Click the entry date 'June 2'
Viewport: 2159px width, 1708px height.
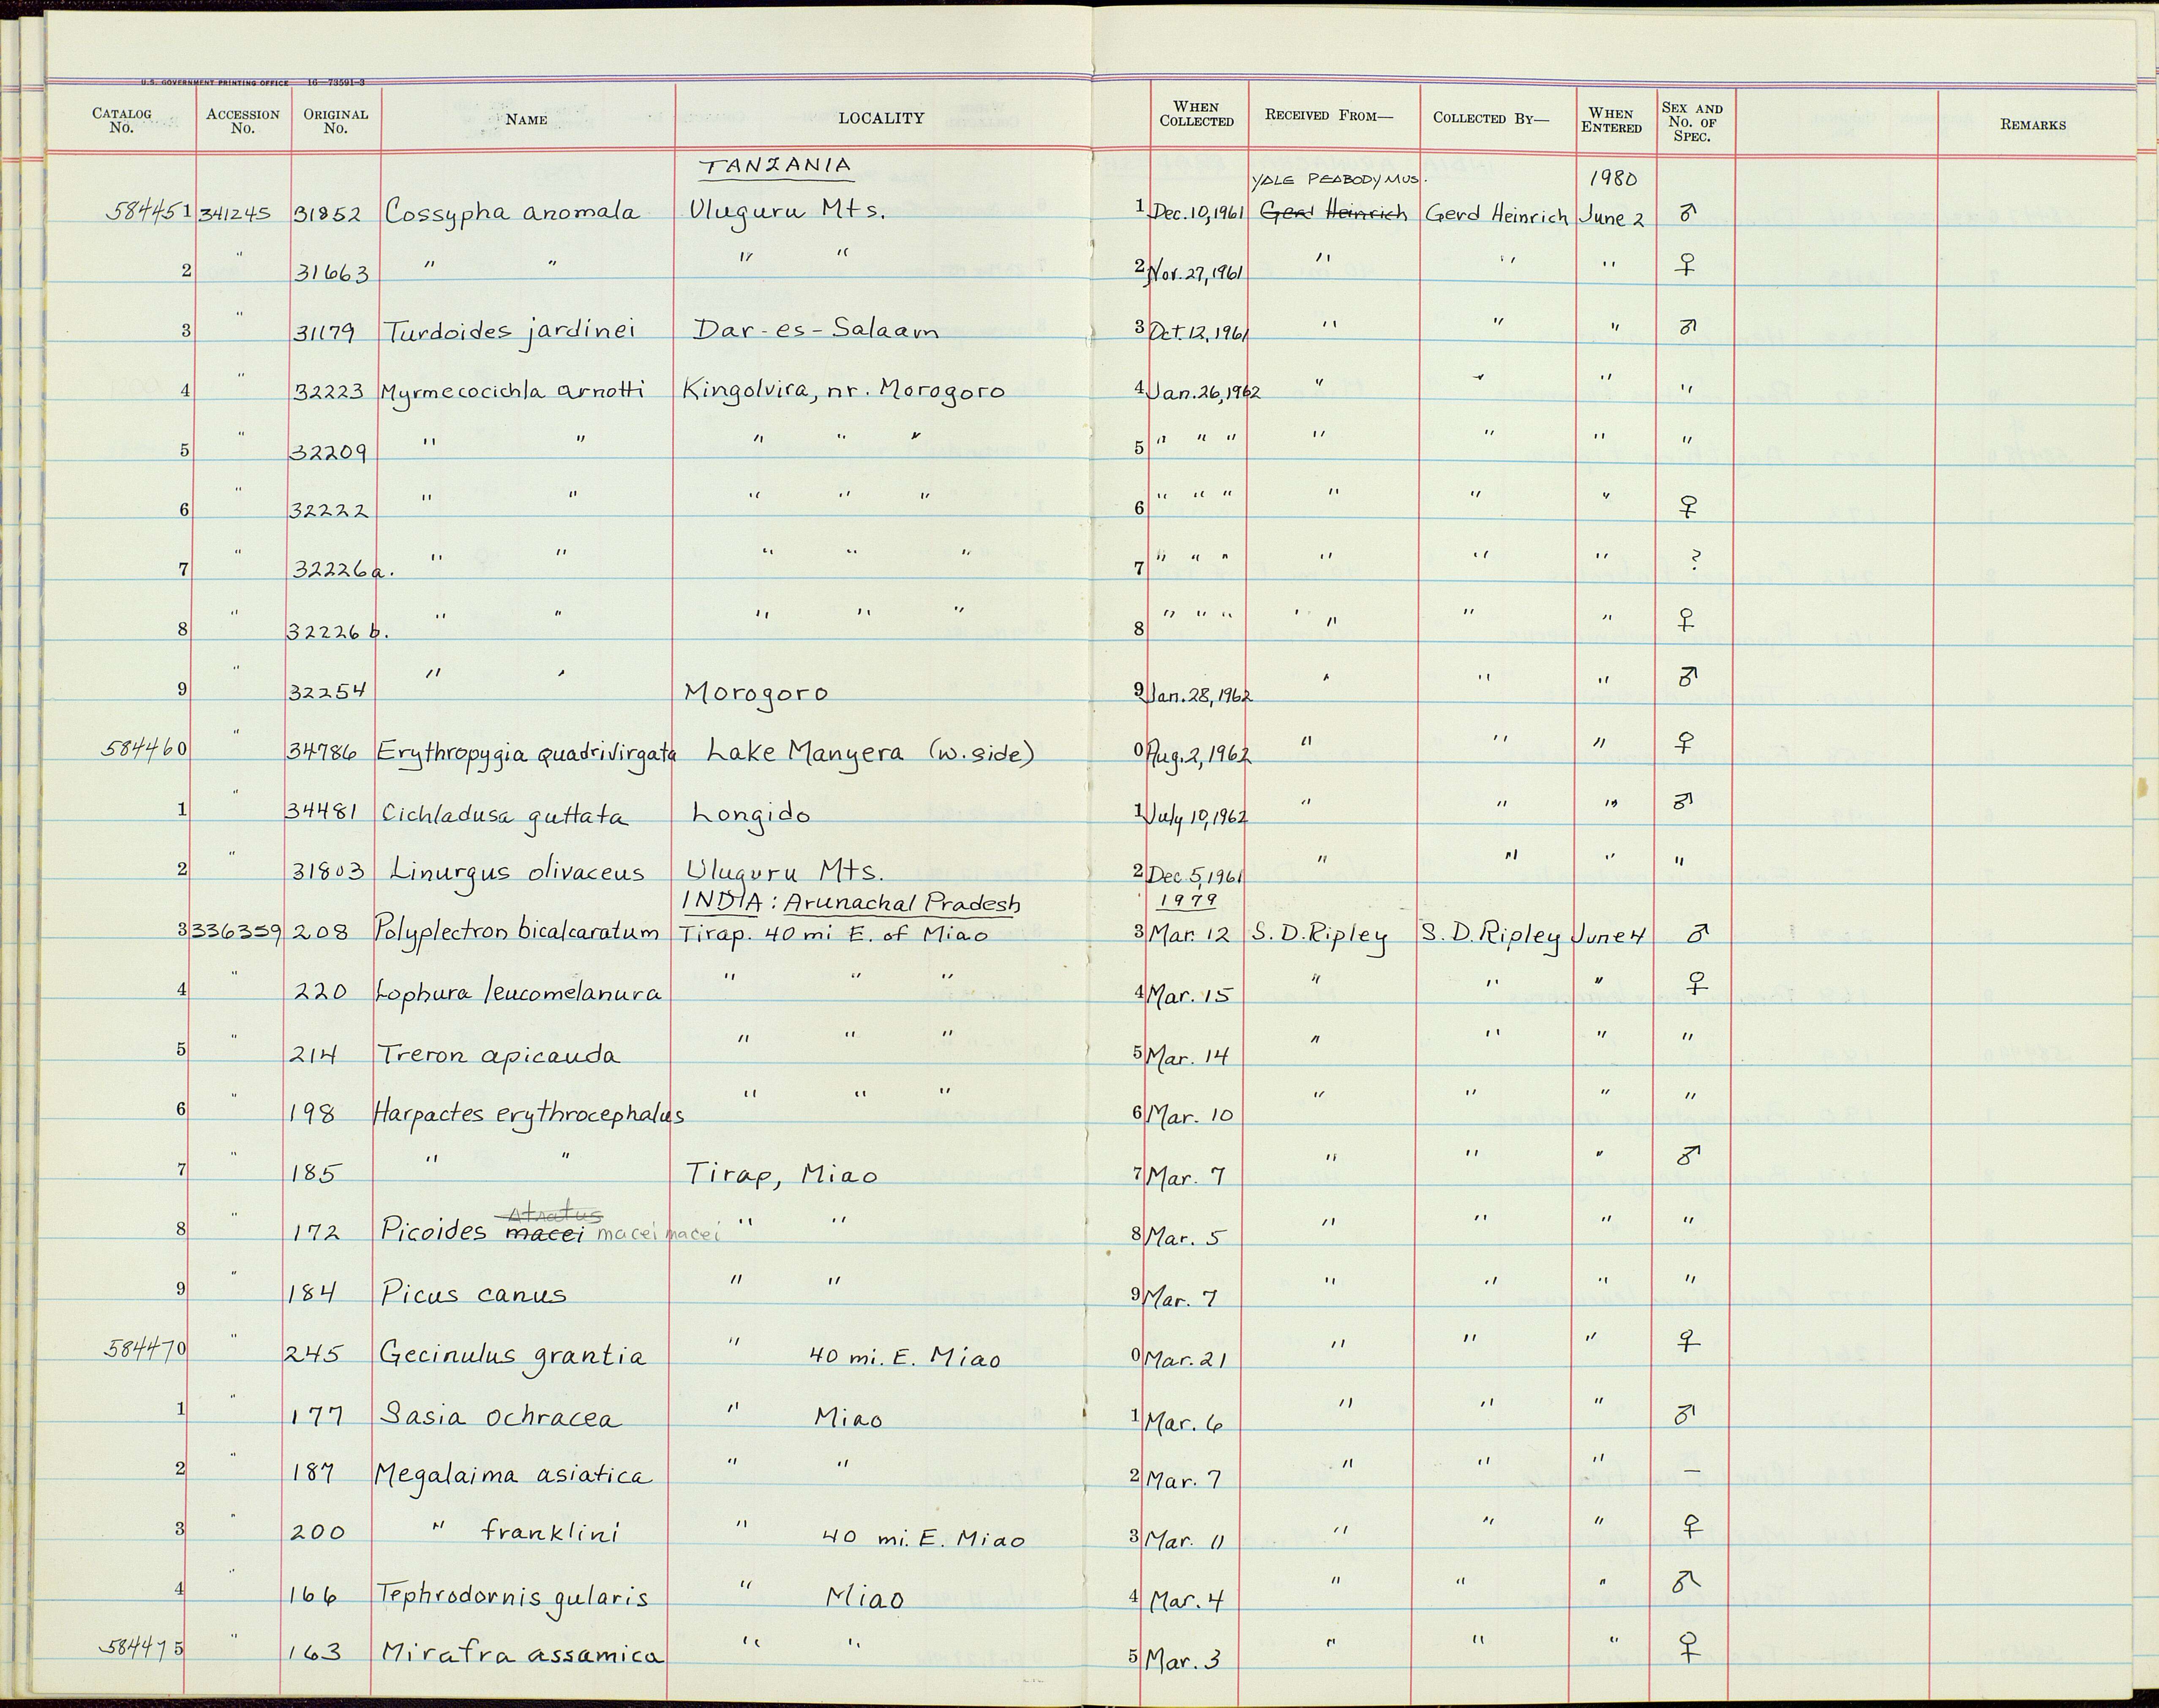point(1611,217)
